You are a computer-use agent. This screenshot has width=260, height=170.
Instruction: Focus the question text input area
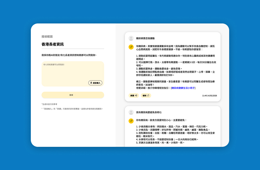tap(73, 74)
